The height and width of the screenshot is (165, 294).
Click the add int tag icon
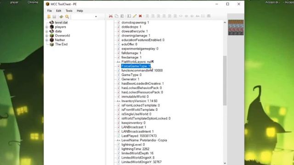point(158,16)
